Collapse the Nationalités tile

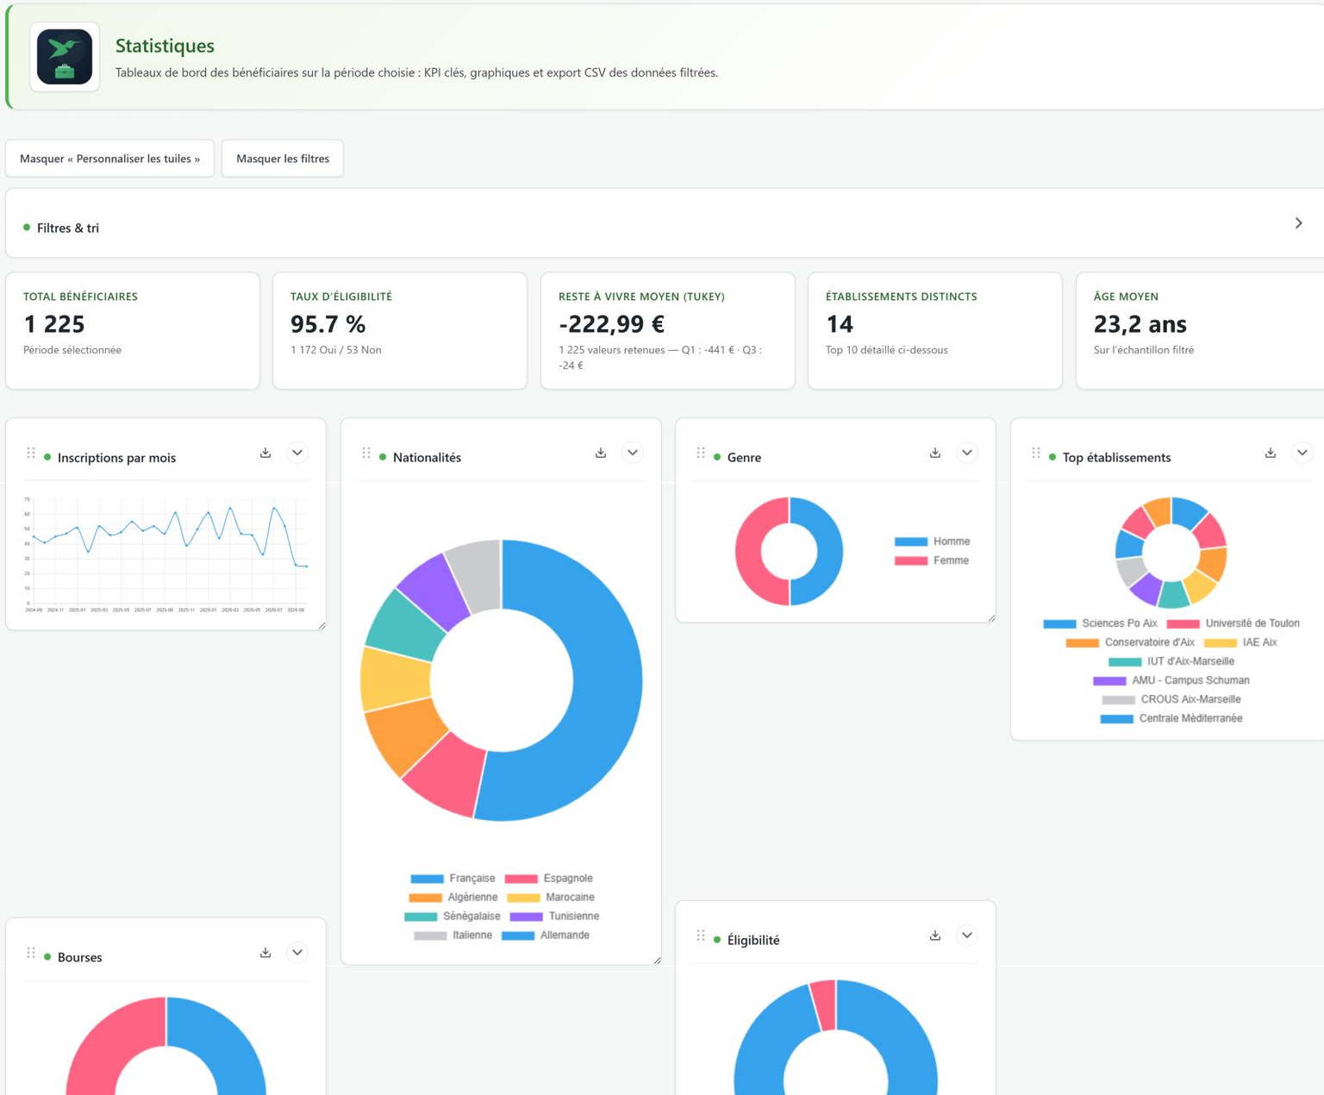633,453
